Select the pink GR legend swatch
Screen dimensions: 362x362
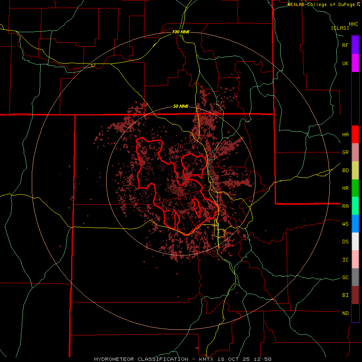click(x=355, y=152)
